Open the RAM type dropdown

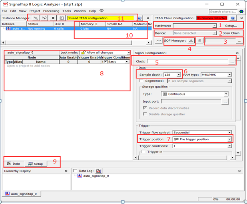point(229,75)
